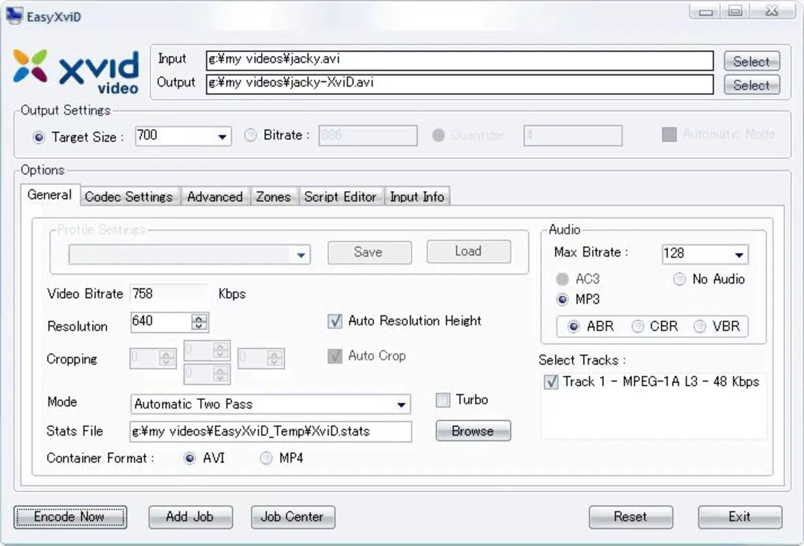Open the Job Center
804x546 pixels.
pos(293,517)
